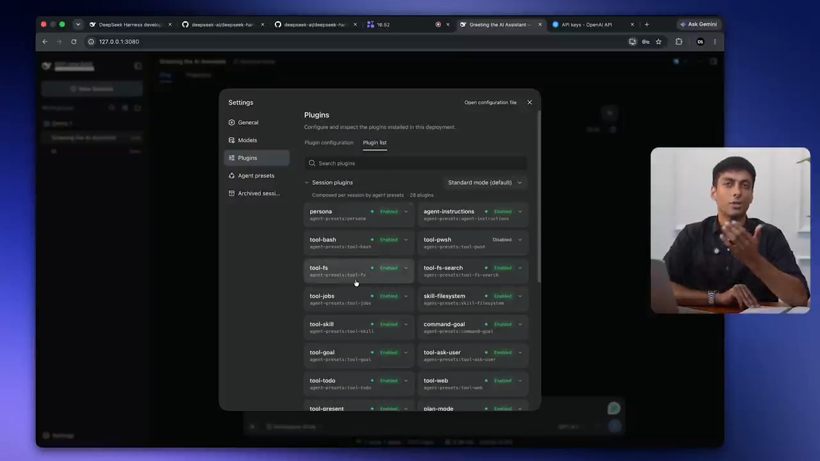Expand the agent-instructions plugin chevron
The width and height of the screenshot is (820, 461).
point(520,211)
